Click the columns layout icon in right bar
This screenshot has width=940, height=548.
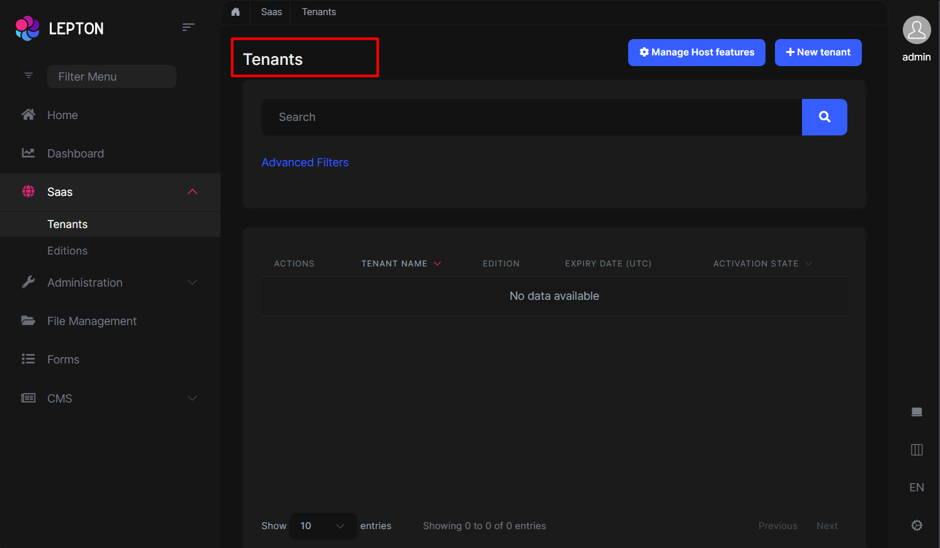[x=917, y=450]
